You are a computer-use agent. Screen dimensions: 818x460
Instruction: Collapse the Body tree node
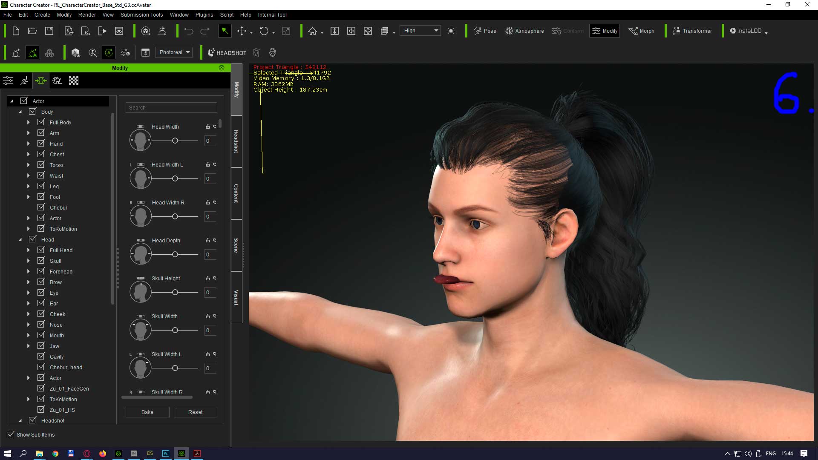[20, 112]
